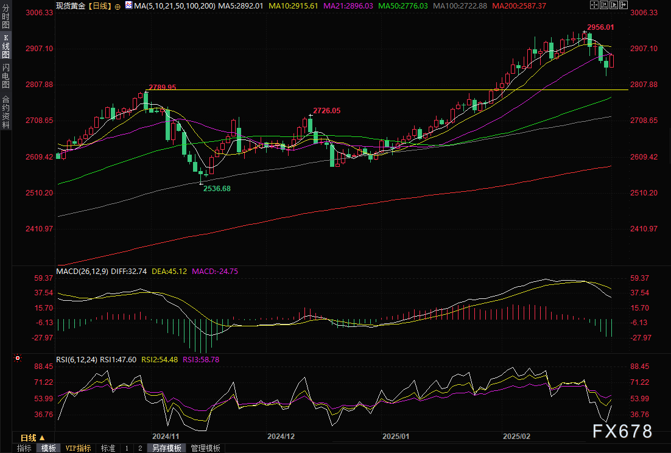Screen dimensions: 671x453
Task: Open 合约资料 in left sidebar
Action: [x=6, y=111]
